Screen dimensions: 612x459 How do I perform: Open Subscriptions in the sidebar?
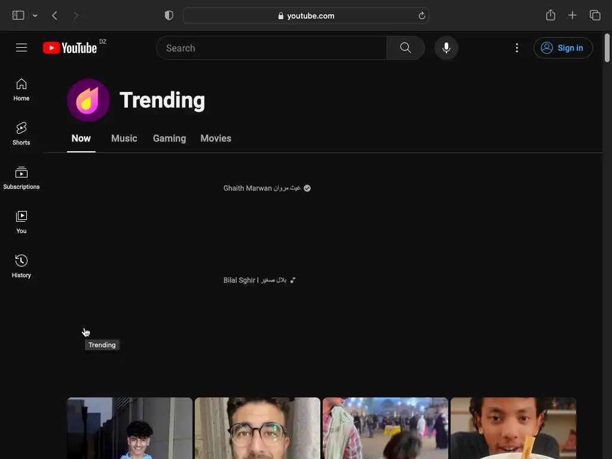pos(22,178)
